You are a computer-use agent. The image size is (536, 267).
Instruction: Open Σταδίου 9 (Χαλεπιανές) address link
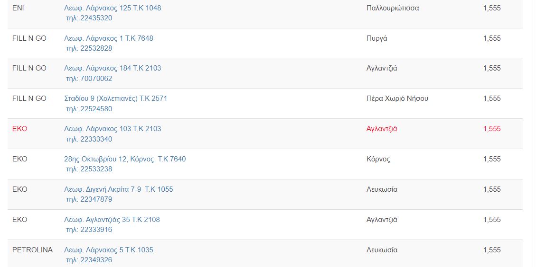pyautogui.click(x=115, y=98)
